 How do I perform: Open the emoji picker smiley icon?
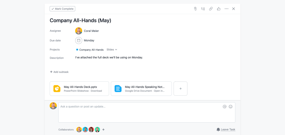pos(230,107)
